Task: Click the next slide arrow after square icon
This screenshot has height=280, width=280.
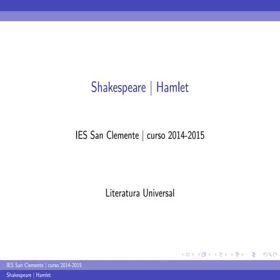Action: point(193,254)
